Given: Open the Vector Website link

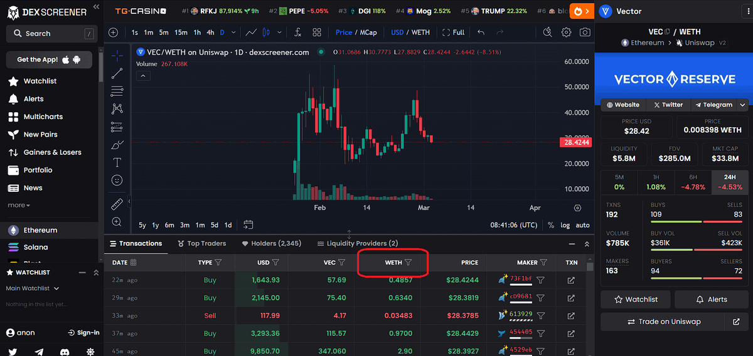Looking at the screenshot, I should pos(623,105).
